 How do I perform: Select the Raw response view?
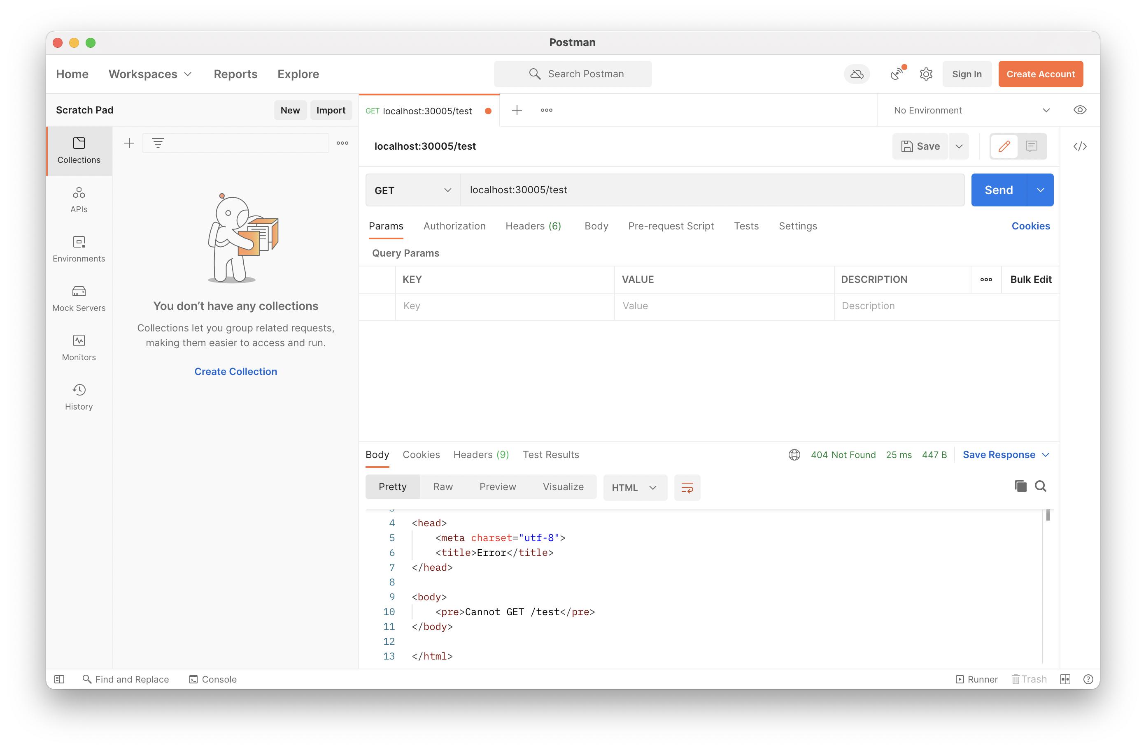point(443,487)
